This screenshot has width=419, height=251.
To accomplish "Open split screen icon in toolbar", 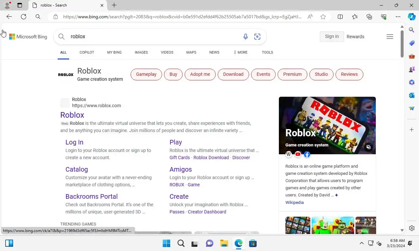I will [340, 17].
